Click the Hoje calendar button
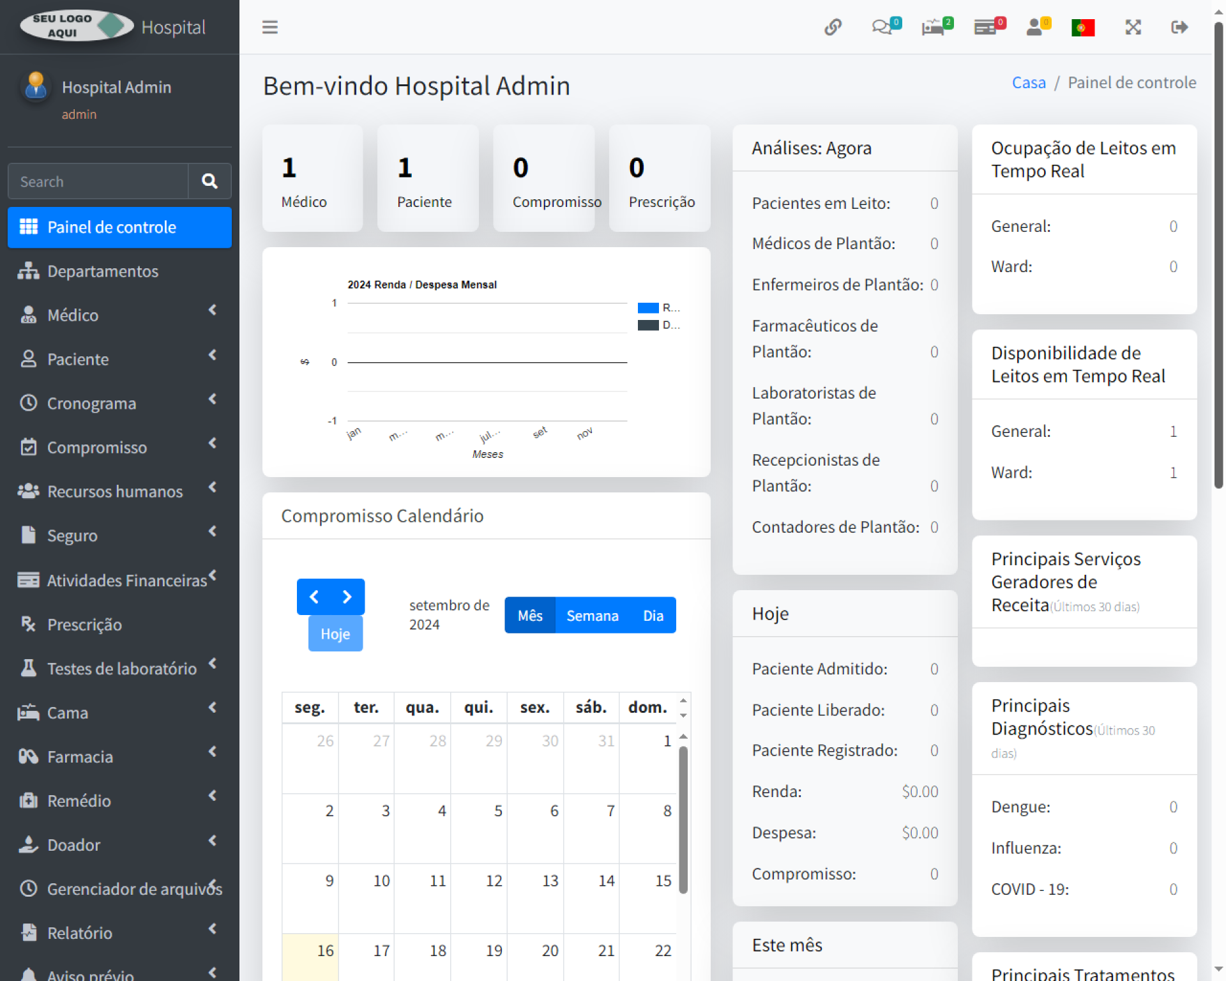Image resolution: width=1226 pixels, height=981 pixels. pos(335,634)
